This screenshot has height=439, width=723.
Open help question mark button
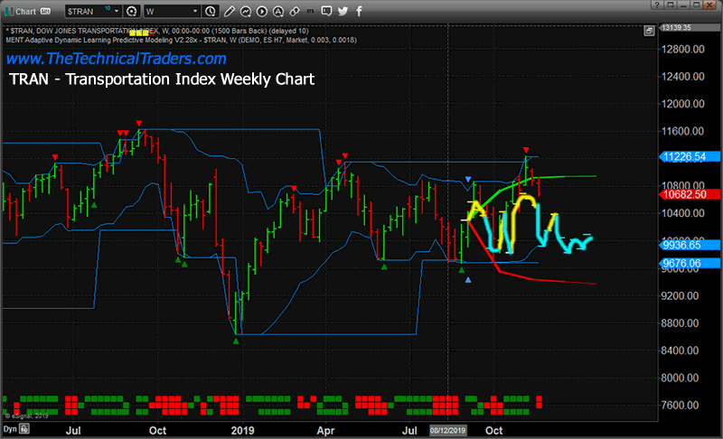657,5
